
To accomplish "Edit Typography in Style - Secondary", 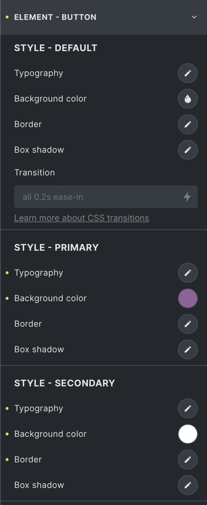I will pyautogui.click(x=188, y=408).
